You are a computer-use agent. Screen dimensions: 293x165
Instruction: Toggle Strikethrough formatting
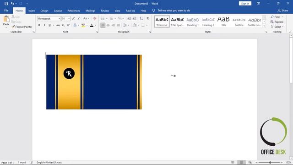(58, 25)
